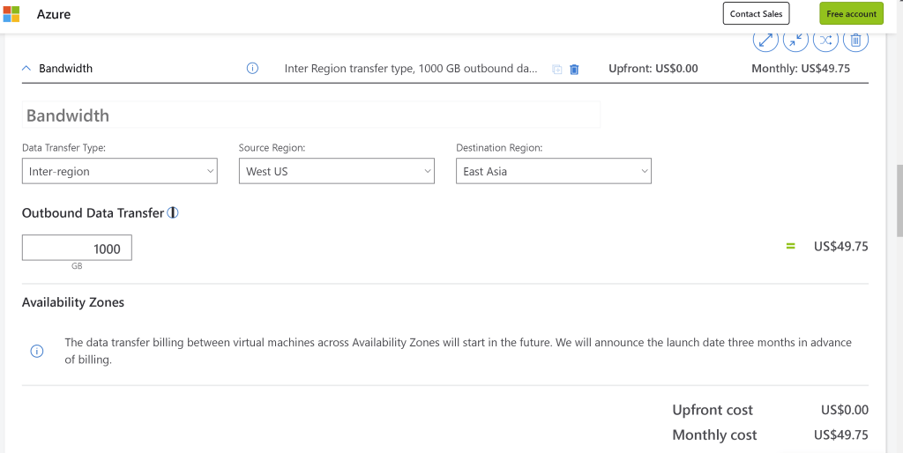
Task: Click the page vertical scrollbar thumb
Action: click(899, 200)
